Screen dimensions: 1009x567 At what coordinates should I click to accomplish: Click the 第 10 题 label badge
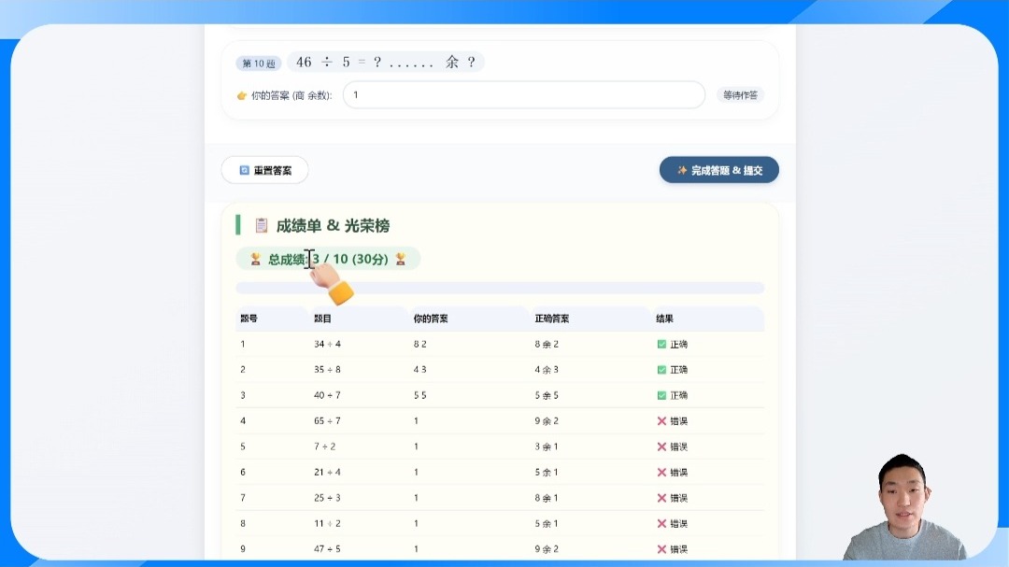pyautogui.click(x=259, y=64)
